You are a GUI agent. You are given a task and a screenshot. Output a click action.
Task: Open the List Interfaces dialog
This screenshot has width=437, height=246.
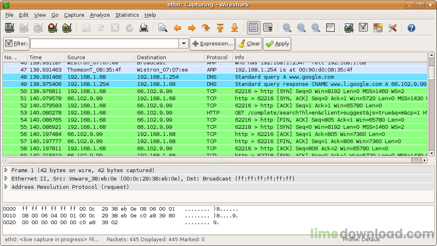point(9,28)
